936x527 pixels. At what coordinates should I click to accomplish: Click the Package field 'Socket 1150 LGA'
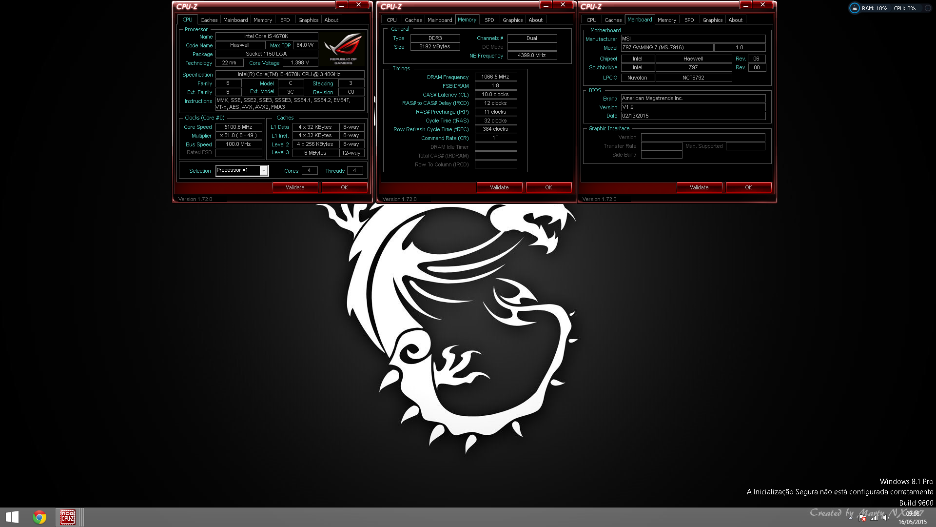coord(267,54)
